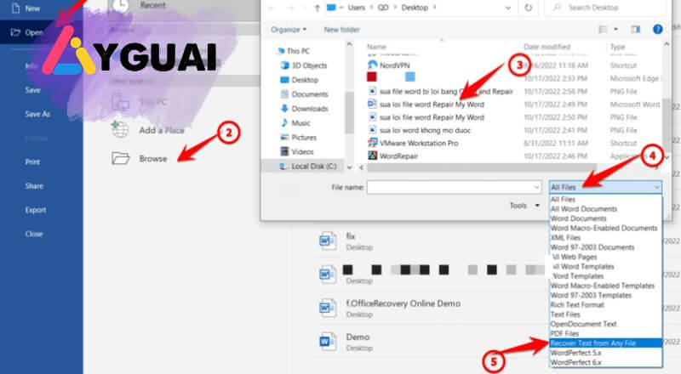Click the up-directory arrow in file dialog
Image resolution: width=681 pixels, height=374 pixels.
[317, 8]
